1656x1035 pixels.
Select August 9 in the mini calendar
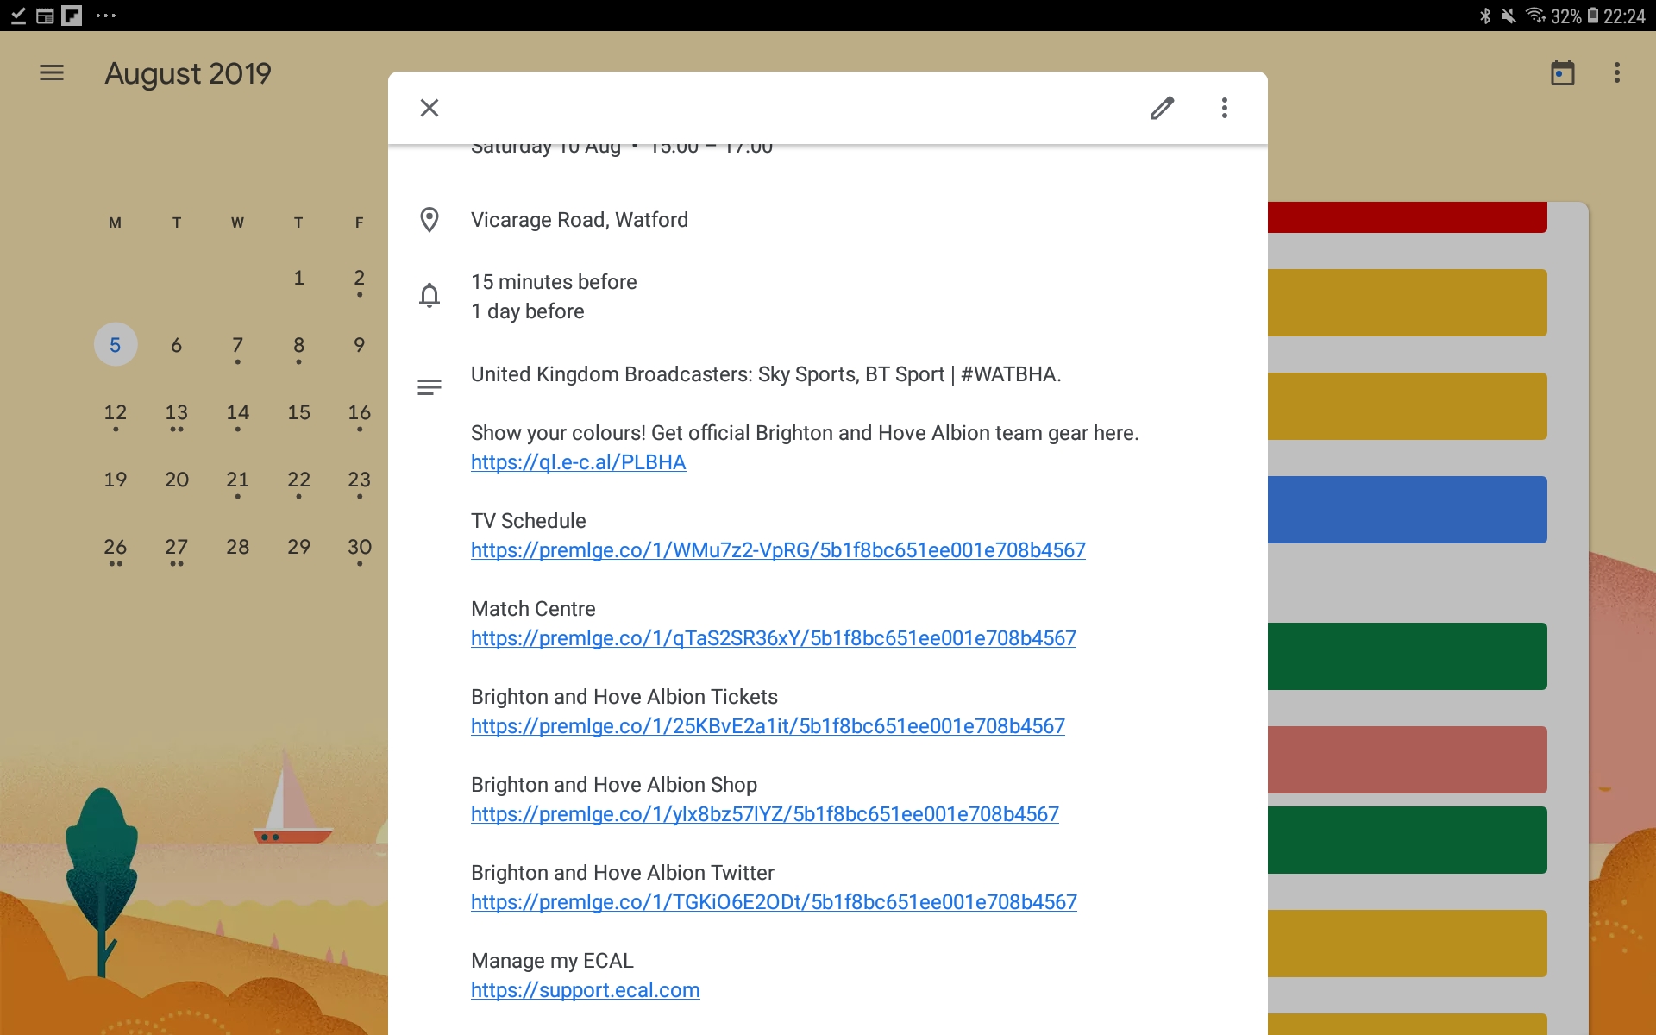tap(360, 345)
